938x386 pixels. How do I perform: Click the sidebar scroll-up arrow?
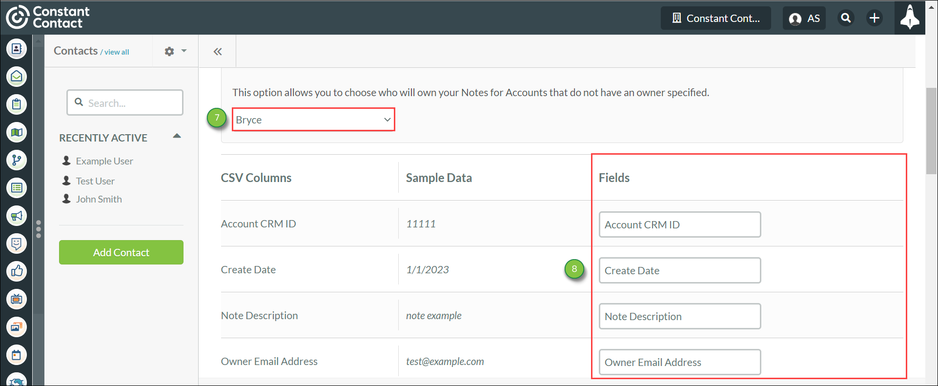pyautogui.click(x=38, y=41)
